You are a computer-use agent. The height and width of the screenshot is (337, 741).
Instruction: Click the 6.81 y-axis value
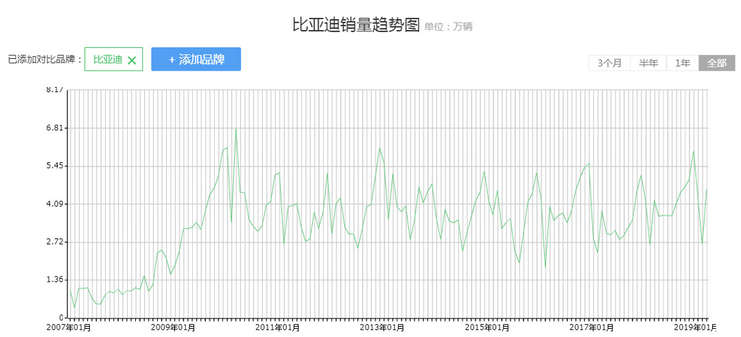point(55,128)
